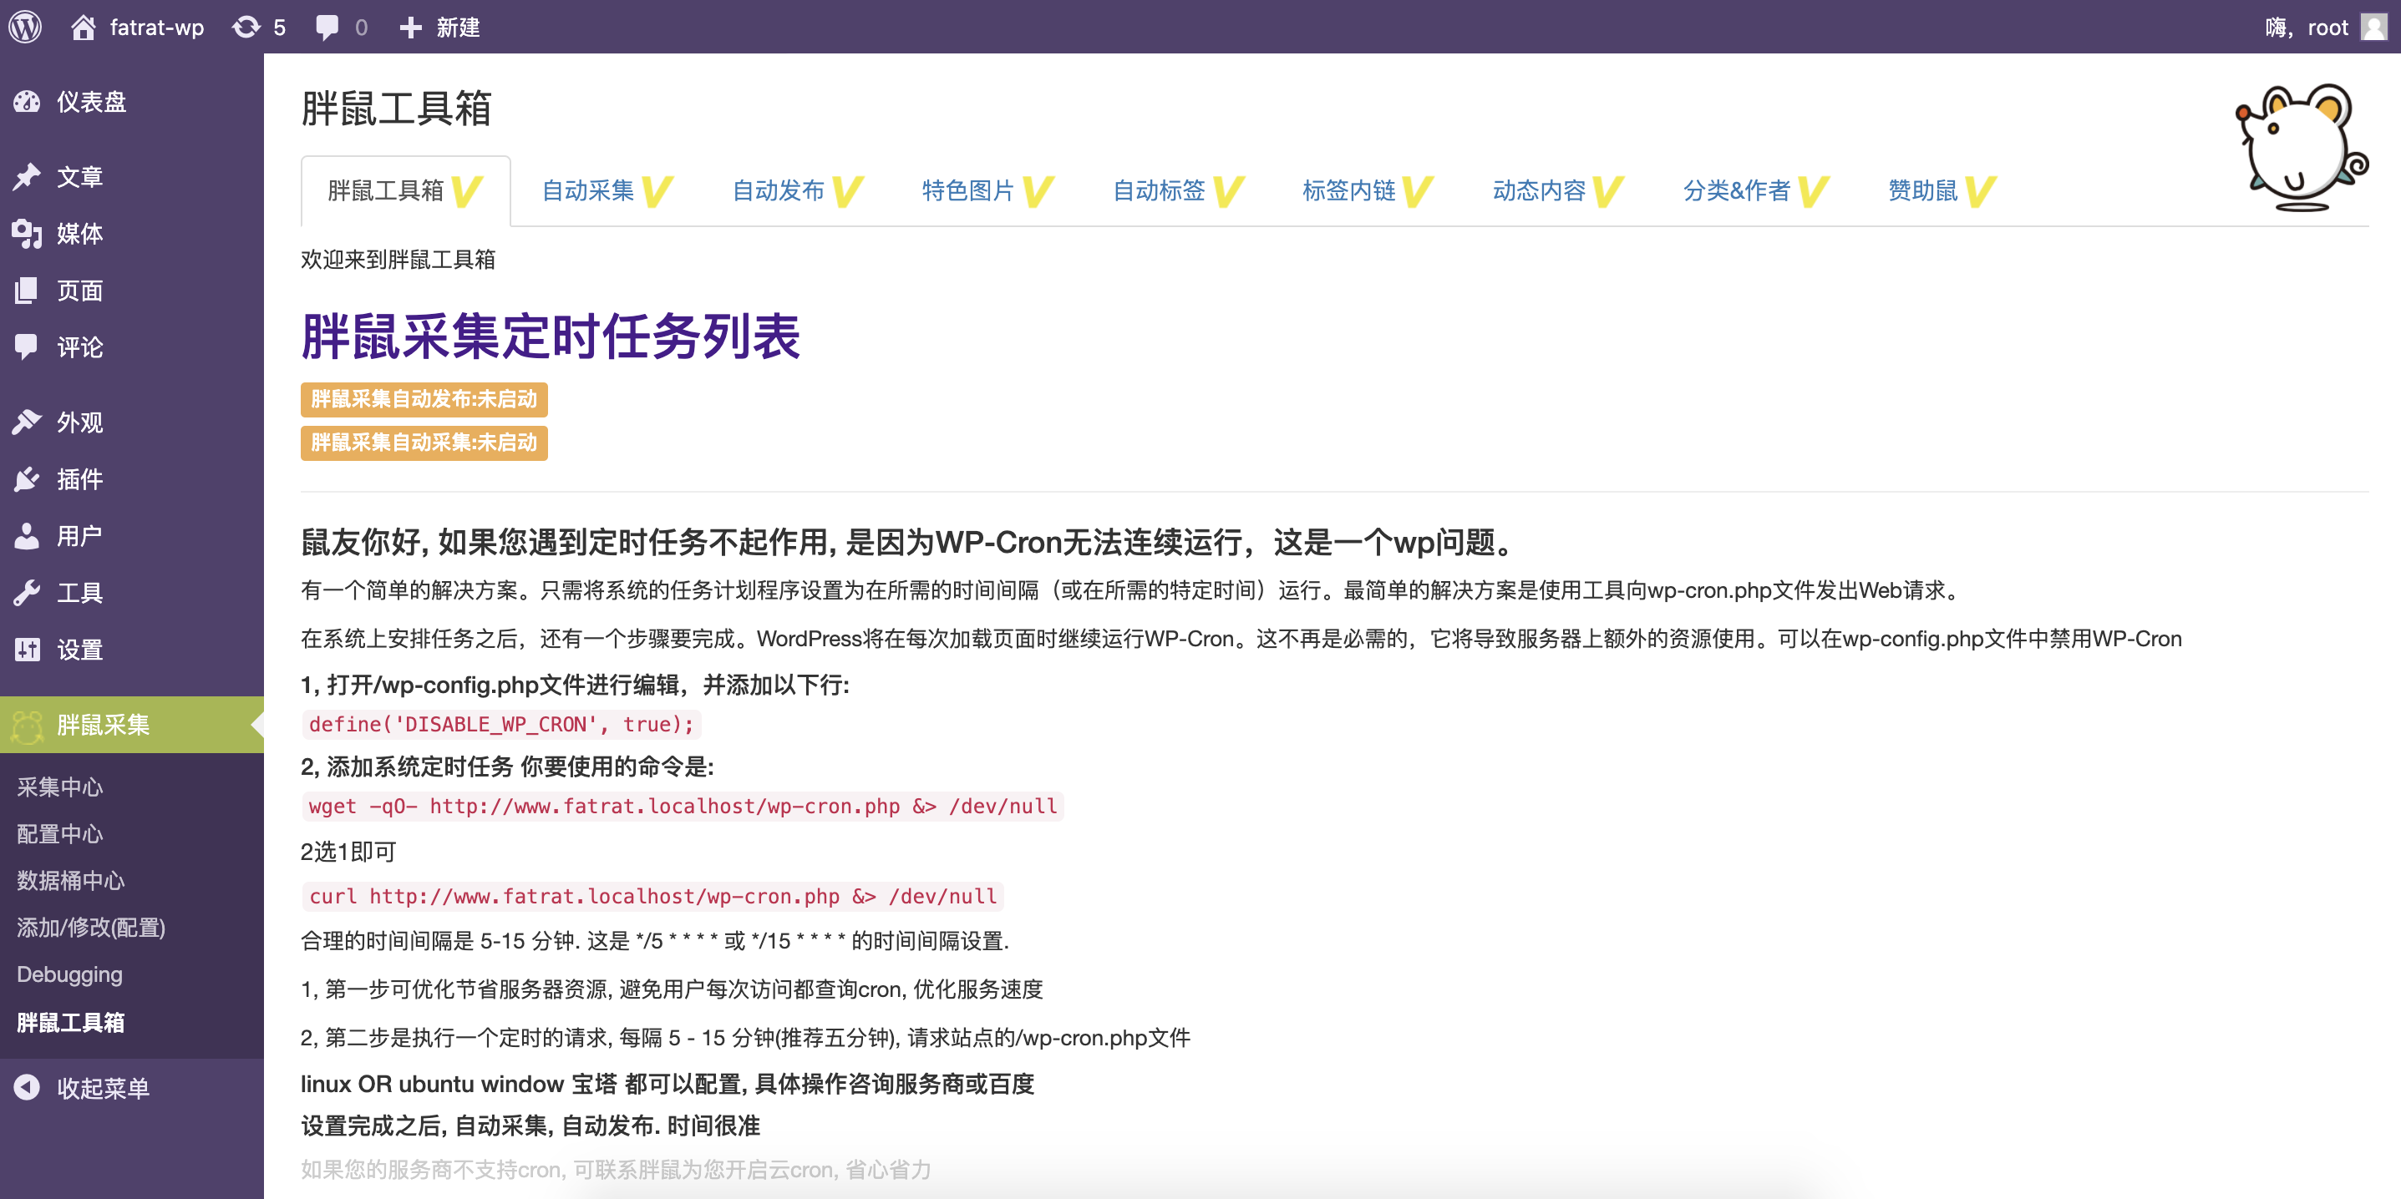Click define('DISABLE_WP_CRON', true); code
The width and height of the screenshot is (2401, 1199).
[x=501, y=724]
